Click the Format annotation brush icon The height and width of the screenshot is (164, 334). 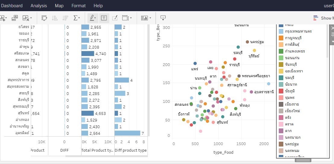(x=115, y=18)
